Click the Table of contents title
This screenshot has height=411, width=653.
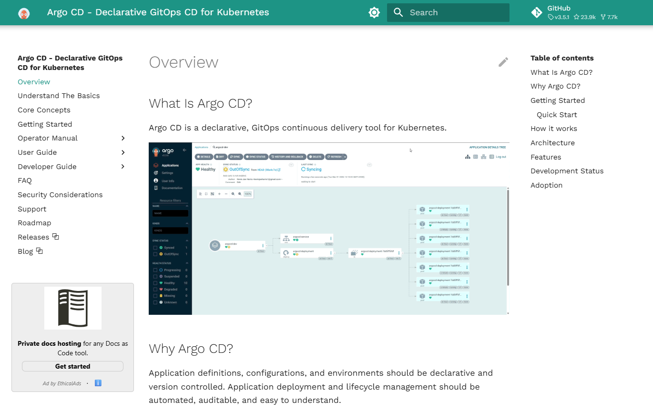point(562,58)
